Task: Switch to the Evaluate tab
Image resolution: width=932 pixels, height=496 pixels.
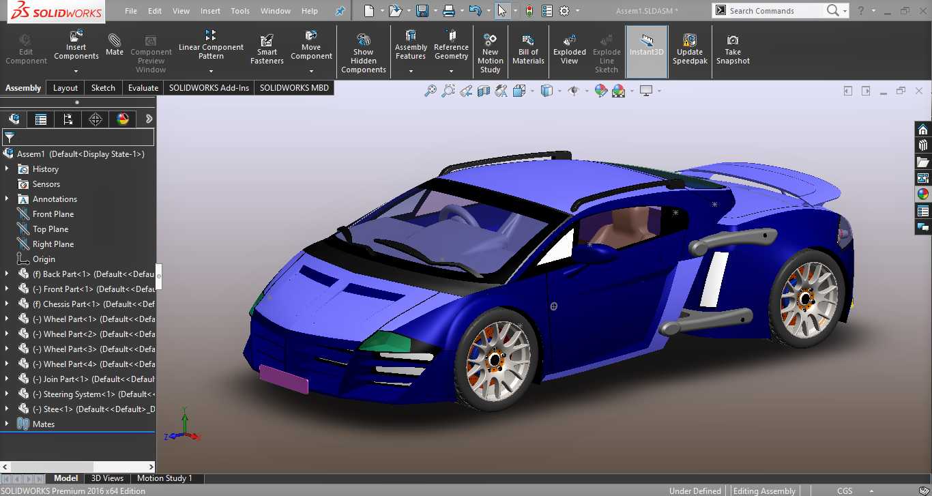Action: tap(143, 87)
